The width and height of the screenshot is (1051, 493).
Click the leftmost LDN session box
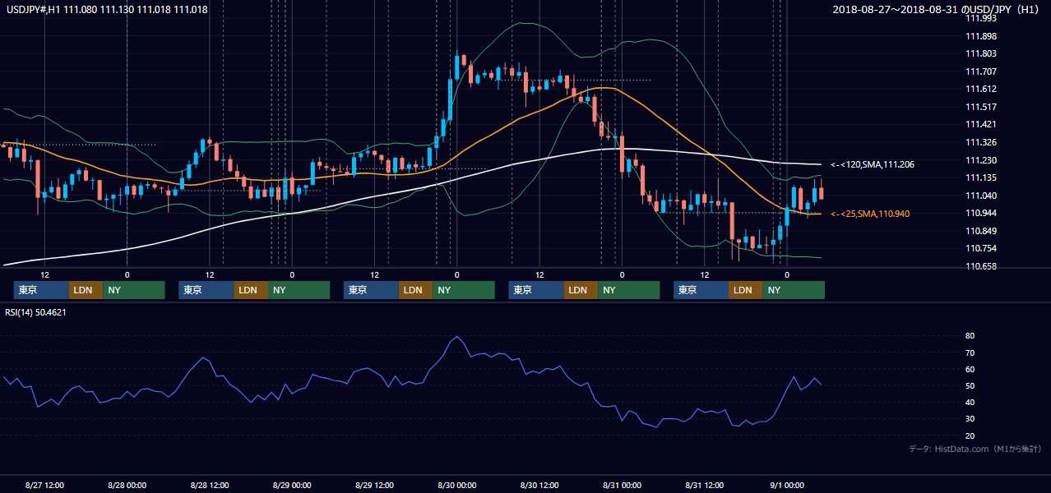tap(86, 290)
